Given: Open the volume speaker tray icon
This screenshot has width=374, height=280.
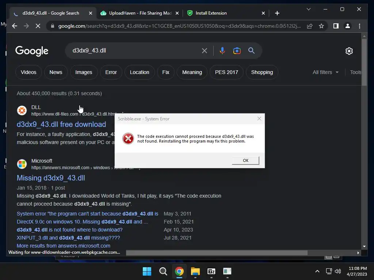Looking at the screenshot, I should pyautogui.click(x=338, y=271).
